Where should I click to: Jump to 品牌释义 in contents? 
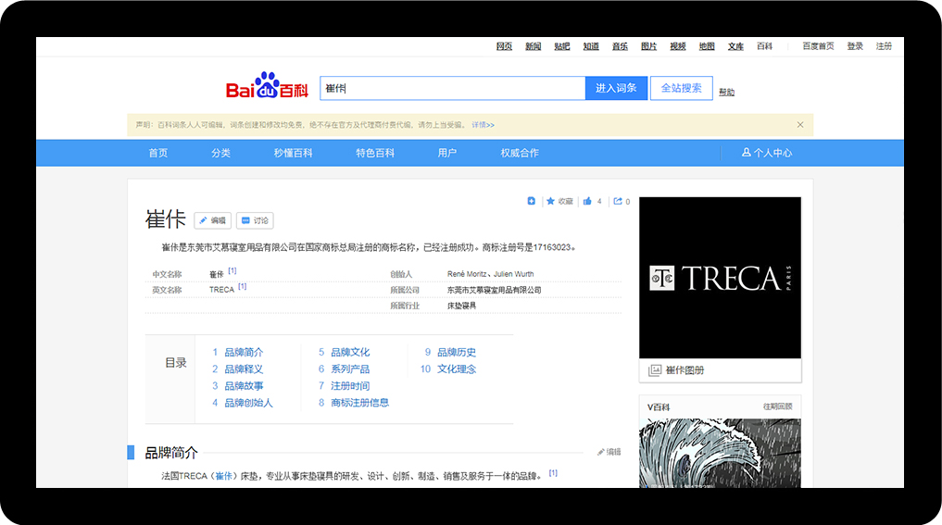coord(244,369)
